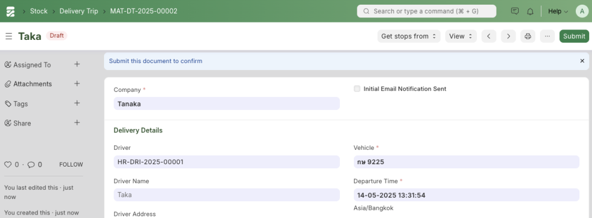Viewport: 592px width, 218px height.
Task: Open the chat messages icon
Action: click(x=515, y=12)
